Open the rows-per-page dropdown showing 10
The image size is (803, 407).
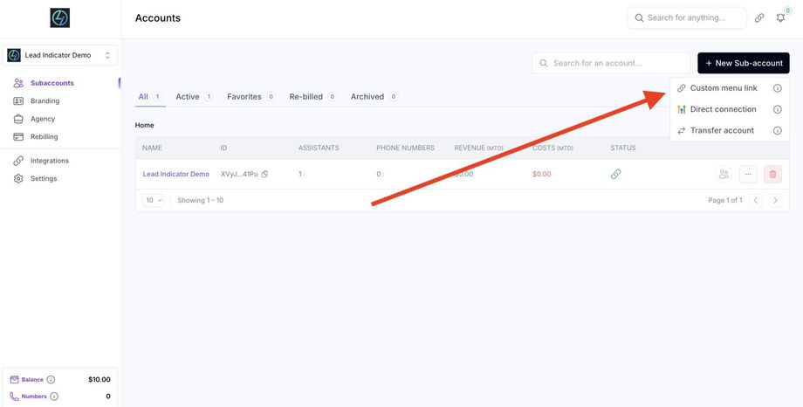point(153,200)
